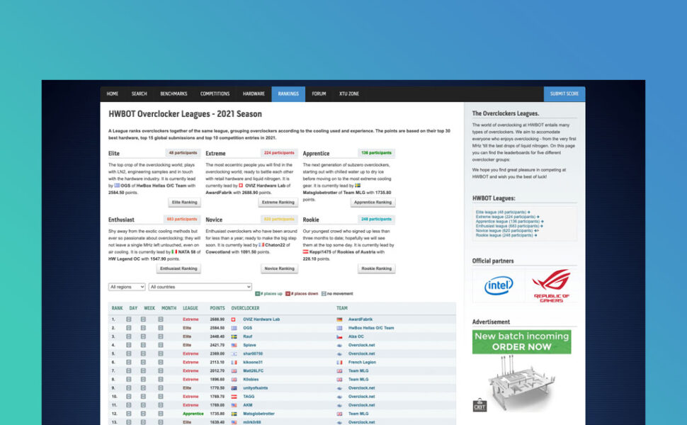
Task: Open the HARDWARE menu item
Action: pos(254,93)
